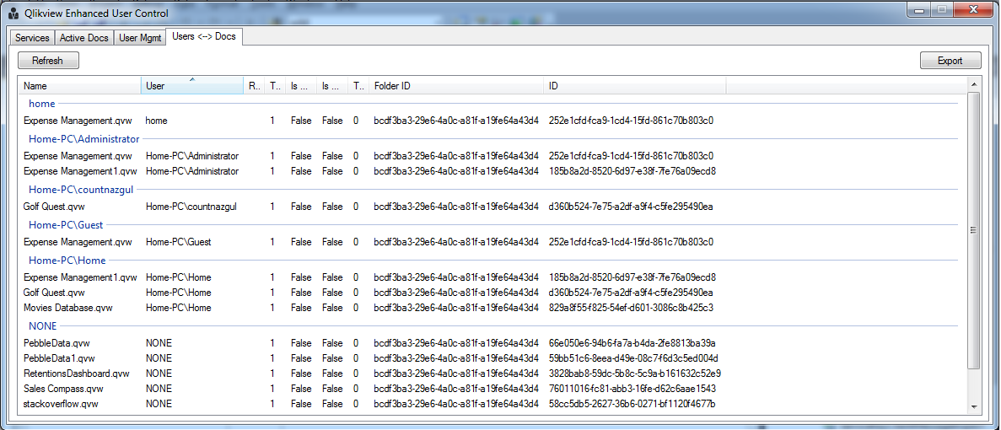The image size is (1001, 430).
Task: Select Expense Management.qvw under home group
Action: (x=373, y=120)
